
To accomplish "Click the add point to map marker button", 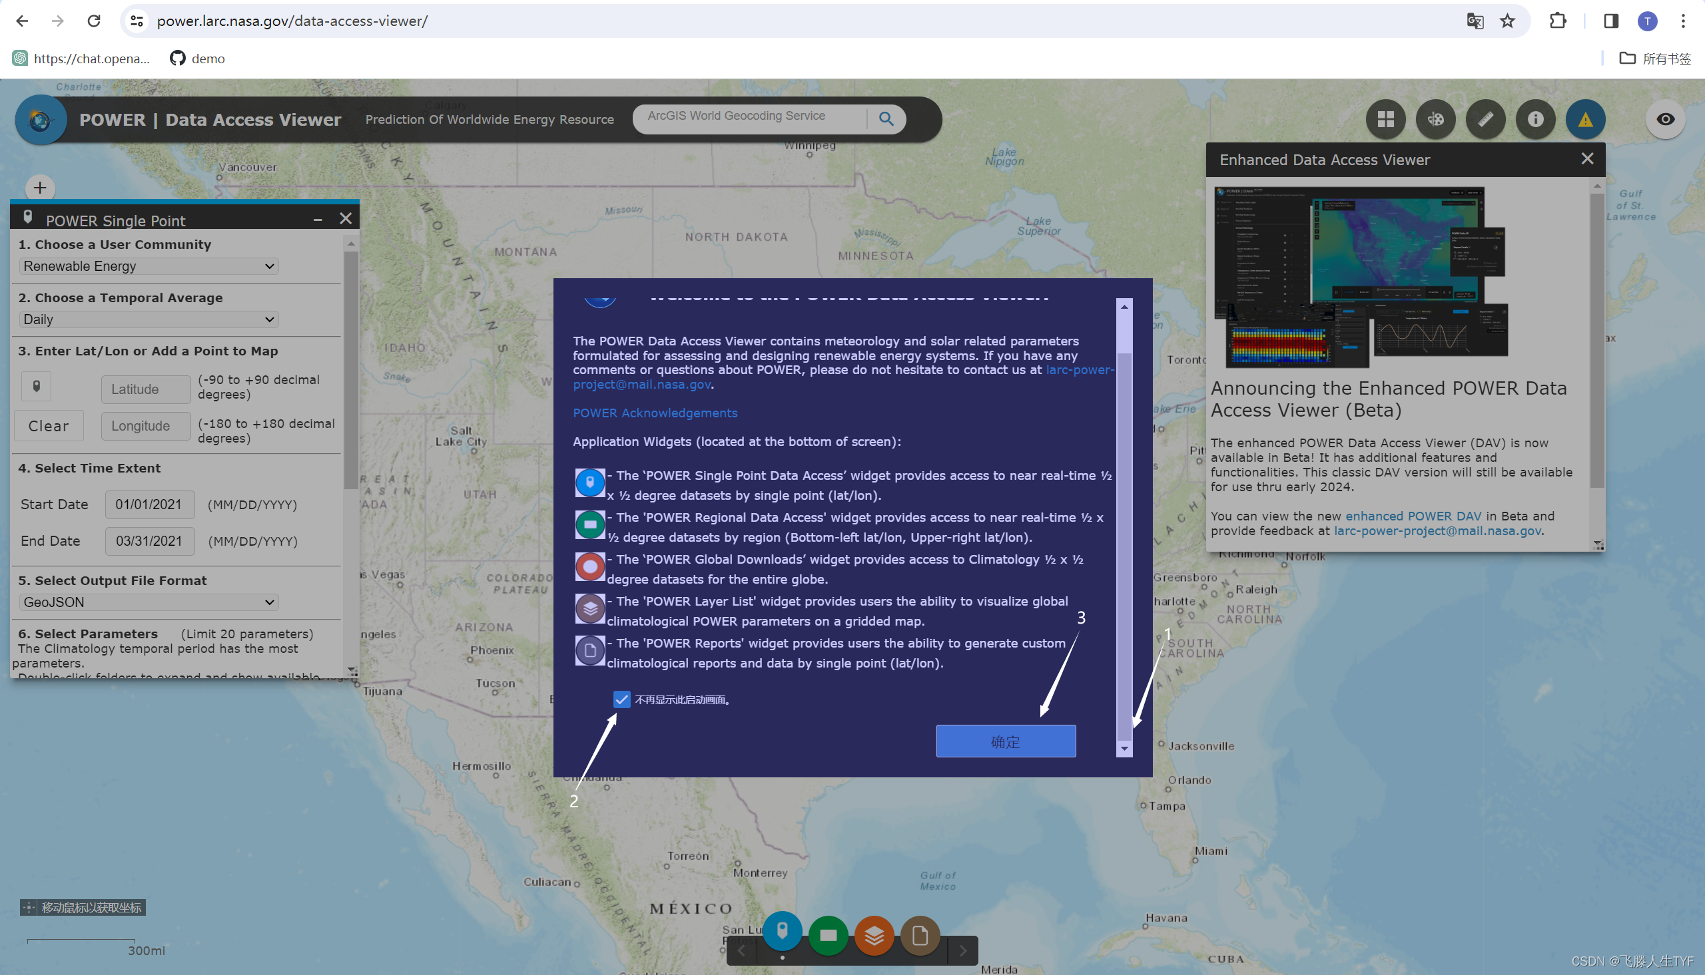I will coord(36,387).
